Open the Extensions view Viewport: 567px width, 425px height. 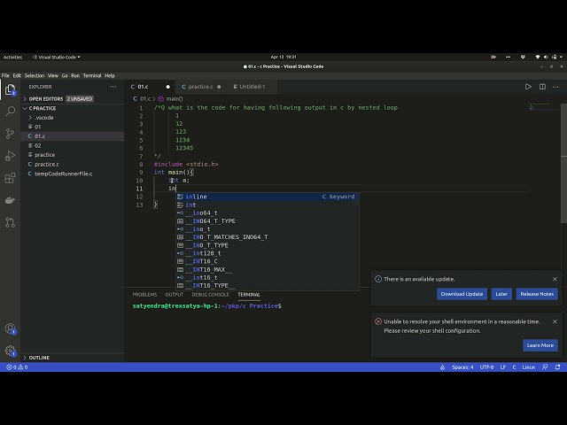point(10,178)
